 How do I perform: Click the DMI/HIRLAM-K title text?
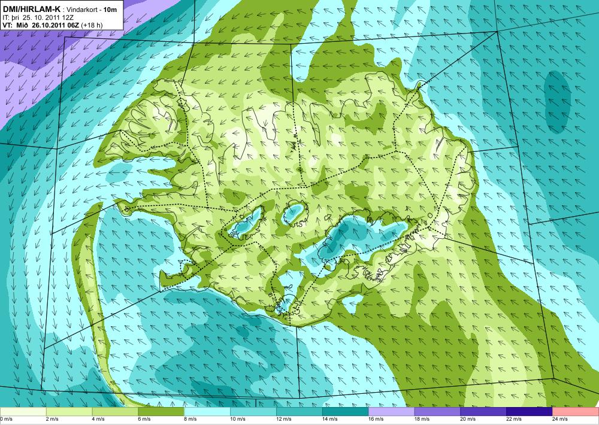(31, 9)
